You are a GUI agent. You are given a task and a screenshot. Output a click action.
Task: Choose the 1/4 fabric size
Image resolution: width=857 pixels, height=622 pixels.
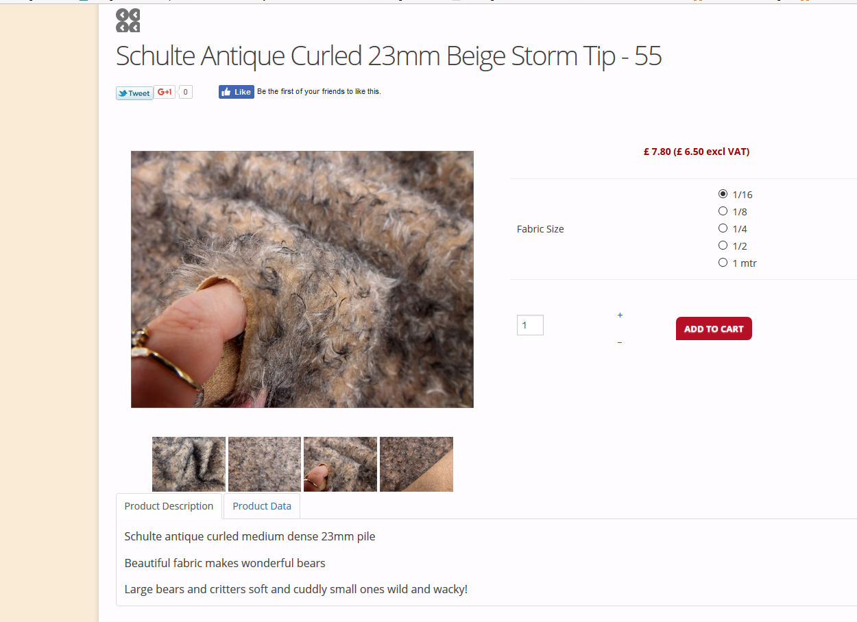coord(723,228)
